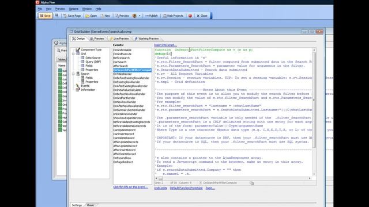Click the Fields icon under Search
This screenshot has width=369, height=207.
tap(82, 78)
